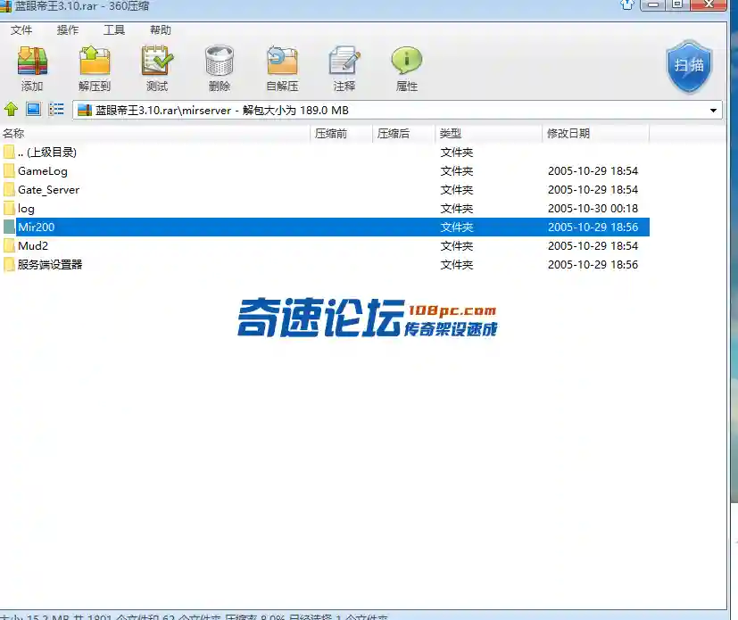Click the archive icon in the path bar
The height and width of the screenshot is (620, 738).
(x=85, y=110)
